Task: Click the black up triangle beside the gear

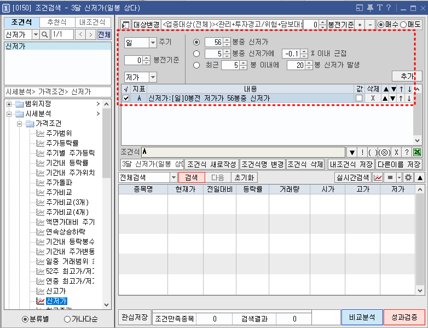Action: point(420,178)
